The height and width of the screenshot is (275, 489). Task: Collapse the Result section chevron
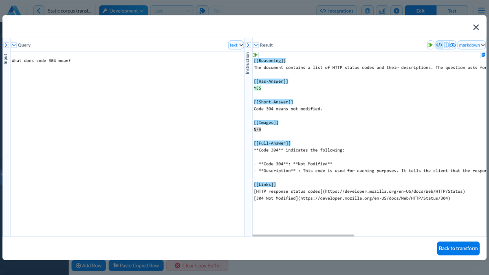tap(256, 45)
